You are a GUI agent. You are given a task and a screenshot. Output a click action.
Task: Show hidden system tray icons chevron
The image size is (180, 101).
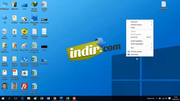pyautogui.click(x=157, y=98)
